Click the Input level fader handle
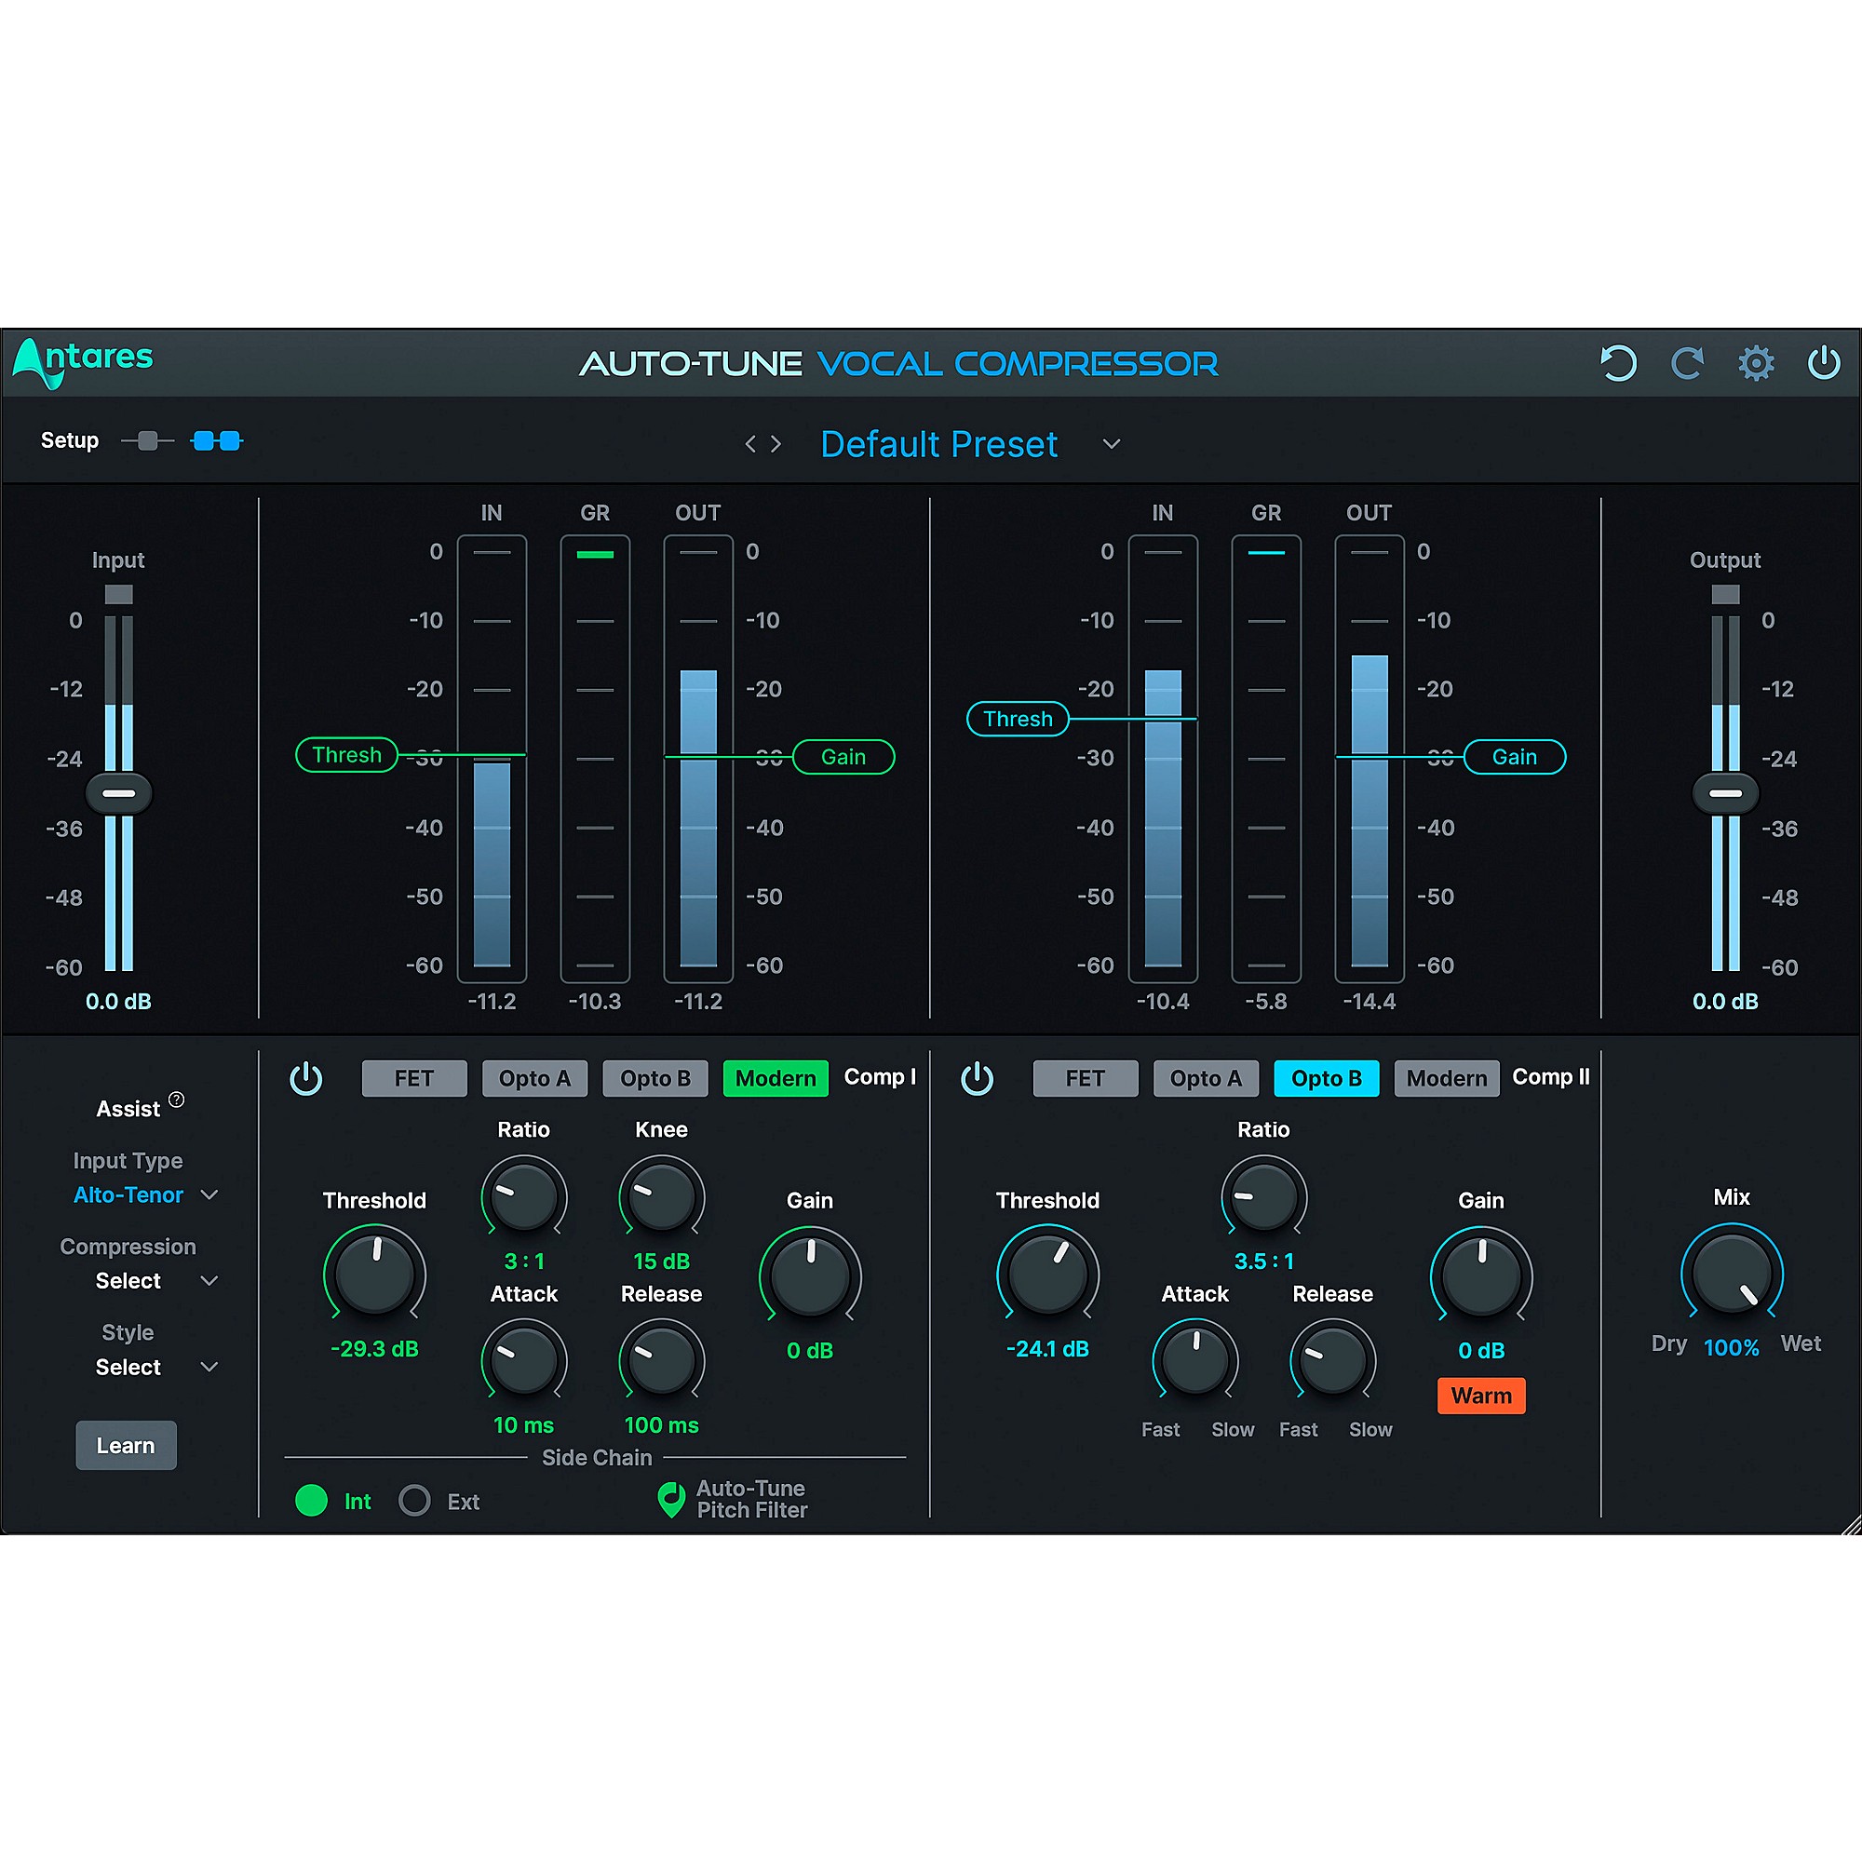This screenshot has width=1862, height=1862. [118, 793]
